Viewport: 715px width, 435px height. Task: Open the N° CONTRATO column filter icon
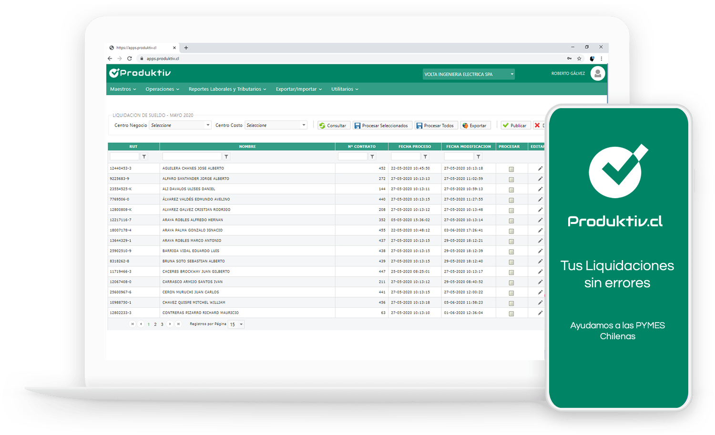coord(372,156)
